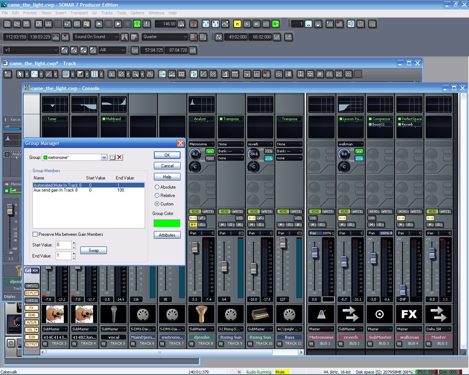Open the Group metronome dropdown
This screenshot has height=375, width=469.
pyautogui.click(x=104, y=157)
